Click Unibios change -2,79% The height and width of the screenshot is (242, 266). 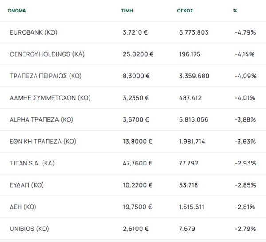tap(246, 229)
